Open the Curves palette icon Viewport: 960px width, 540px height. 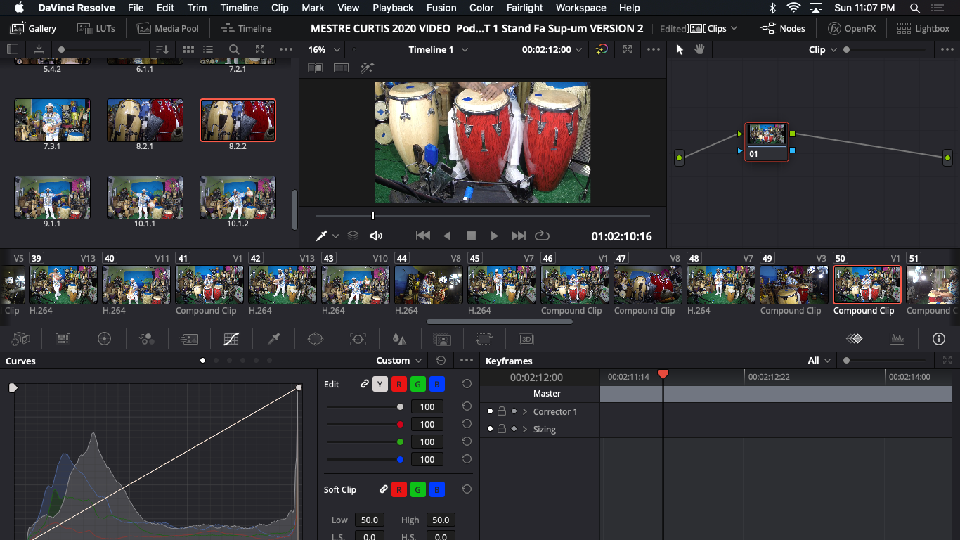(231, 339)
